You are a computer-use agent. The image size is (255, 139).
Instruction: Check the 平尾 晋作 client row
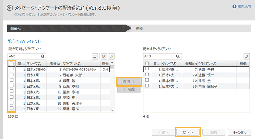[11, 108]
